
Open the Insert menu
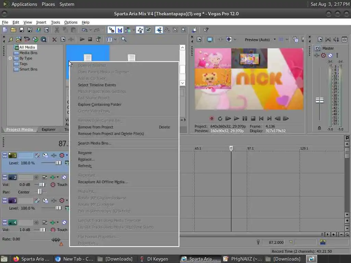coord(41,22)
